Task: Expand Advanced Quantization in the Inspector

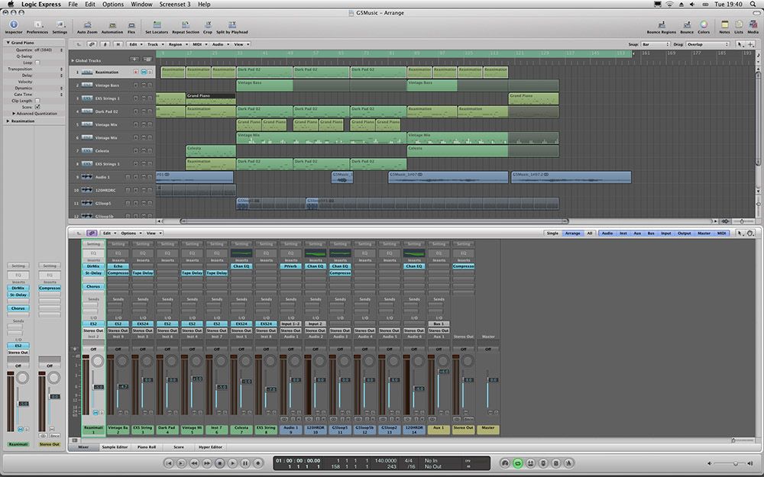Action: [14, 114]
